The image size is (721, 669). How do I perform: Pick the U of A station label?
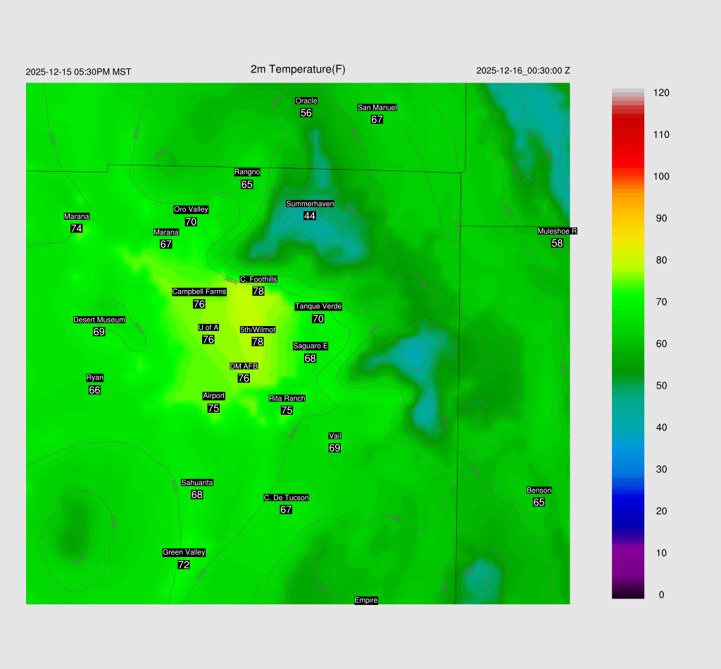[x=208, y=327]
